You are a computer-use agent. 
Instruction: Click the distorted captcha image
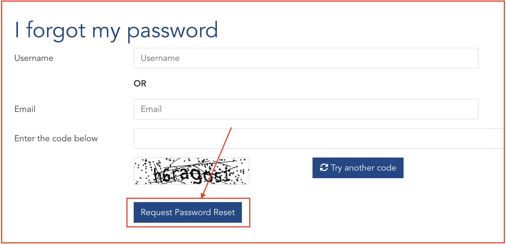click(191, 171)
